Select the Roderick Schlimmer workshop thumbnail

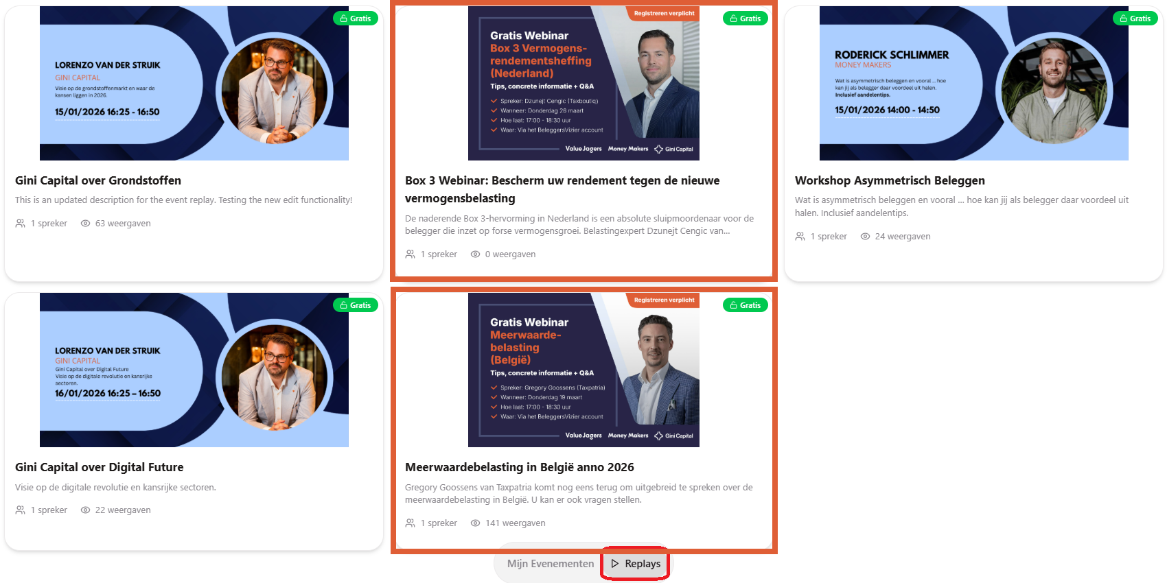click(974, 83)
